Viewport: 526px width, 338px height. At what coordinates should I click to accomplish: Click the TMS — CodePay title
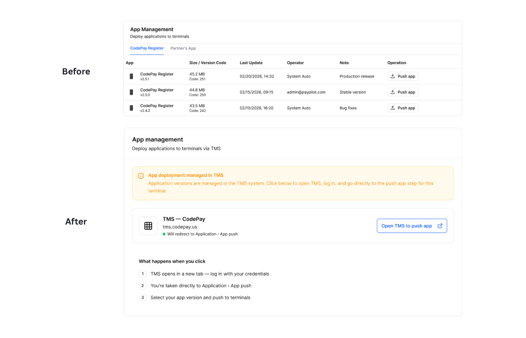click(184, 219)
